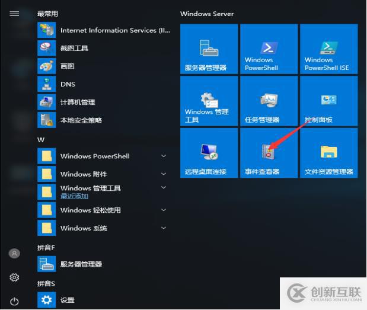
Task: Open the 控制面板 tile
Action: coord(329,101)
